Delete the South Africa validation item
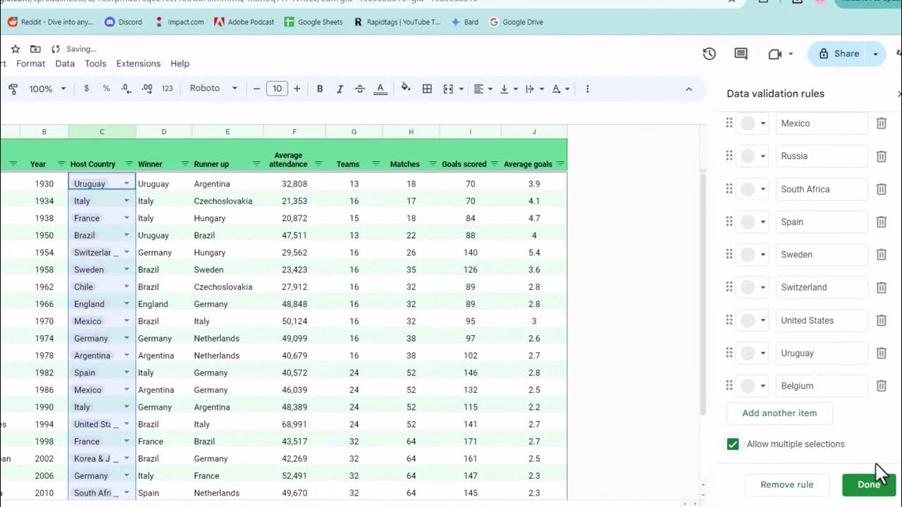The image size is (902, 507). point(881,189)
